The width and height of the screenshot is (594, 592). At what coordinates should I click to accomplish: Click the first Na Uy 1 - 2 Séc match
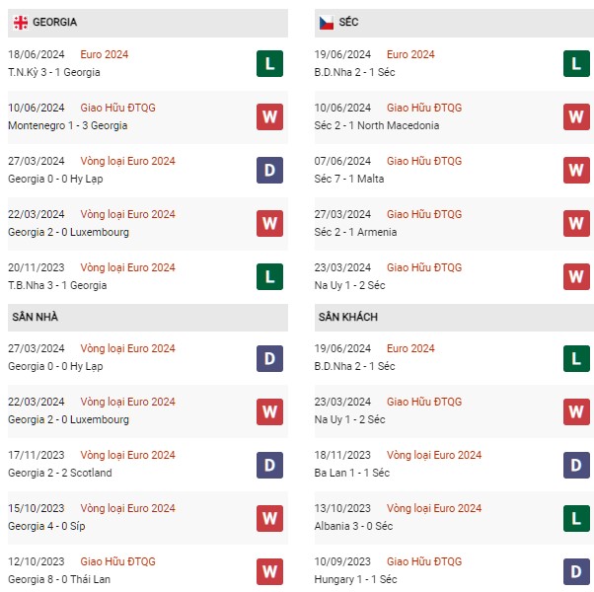pyautogui.click(x=351, y=285)
